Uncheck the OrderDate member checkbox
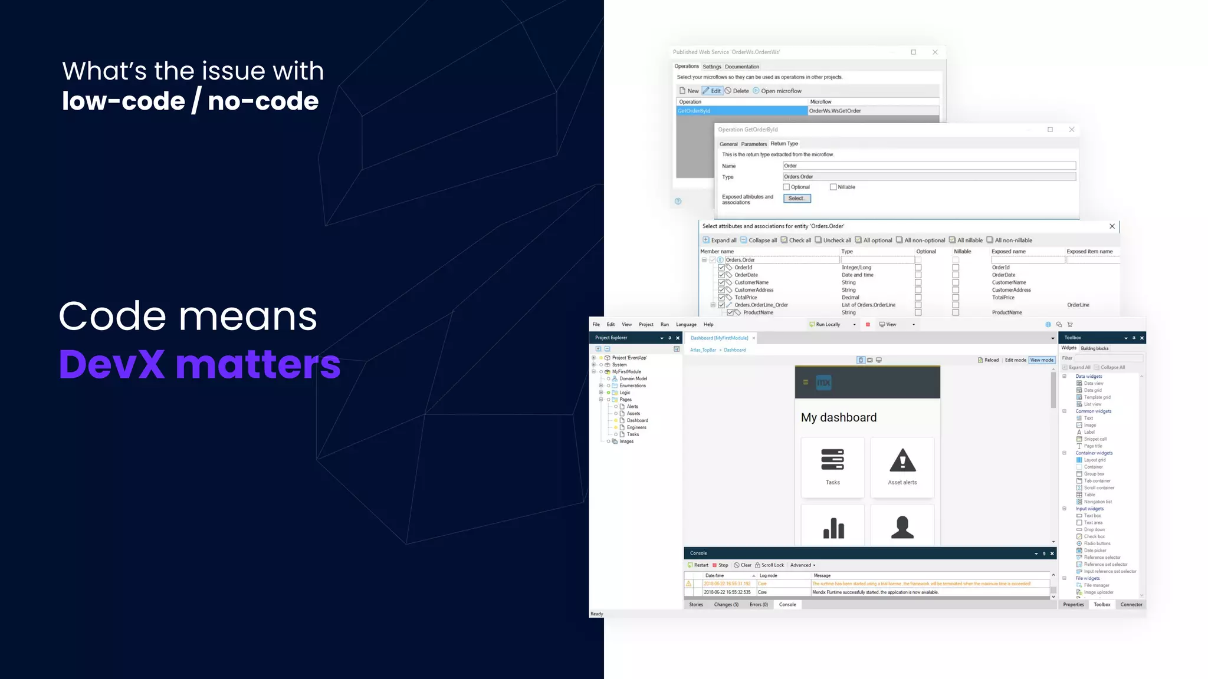1208x679 pixels. [x=721, y=275]
